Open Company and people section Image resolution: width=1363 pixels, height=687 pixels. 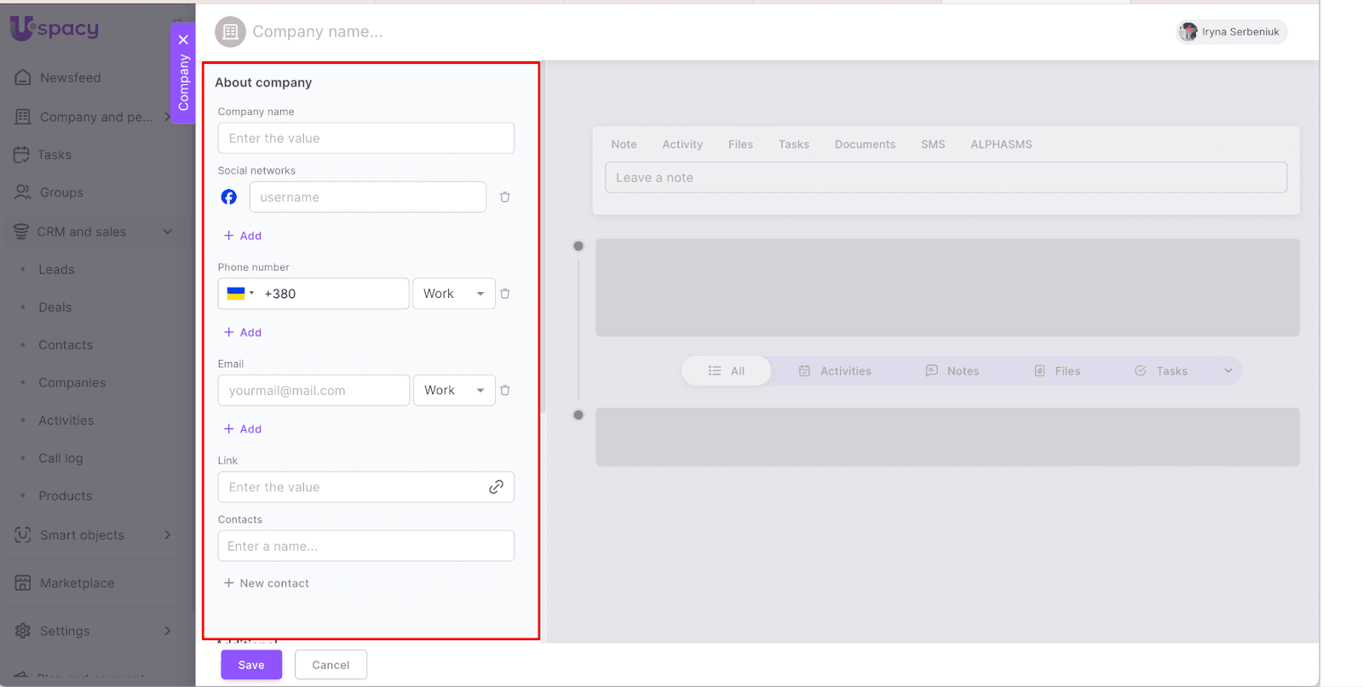95,117
